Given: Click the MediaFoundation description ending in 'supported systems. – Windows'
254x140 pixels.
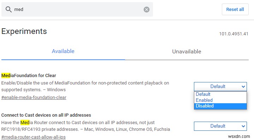Looking at the screenshot, I should tap(85, 86).
